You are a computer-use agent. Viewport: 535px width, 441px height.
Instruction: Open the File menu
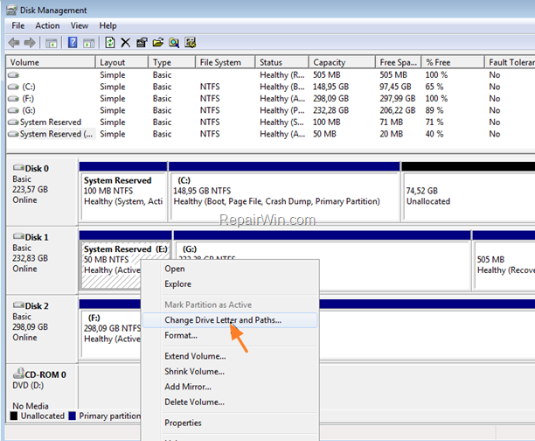click(x=18, y=25)
